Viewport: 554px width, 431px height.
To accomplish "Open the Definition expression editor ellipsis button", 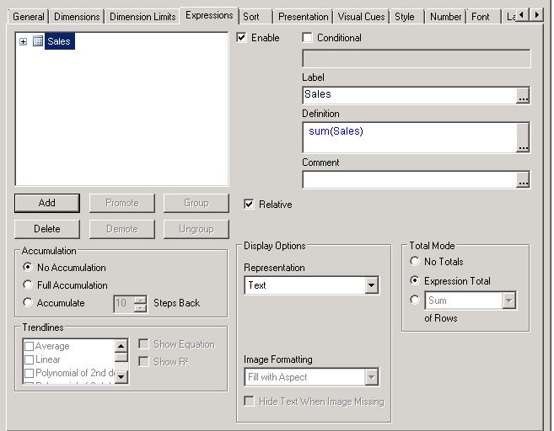I will click(523, 137).
